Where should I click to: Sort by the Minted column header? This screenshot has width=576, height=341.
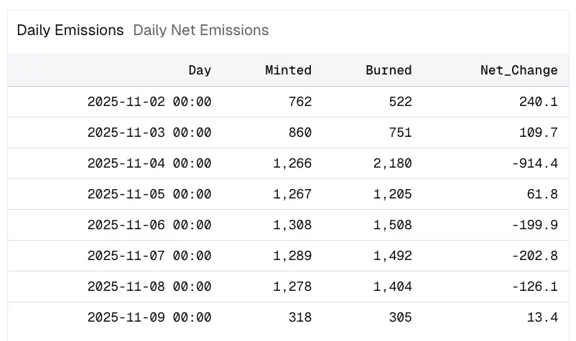288,70
